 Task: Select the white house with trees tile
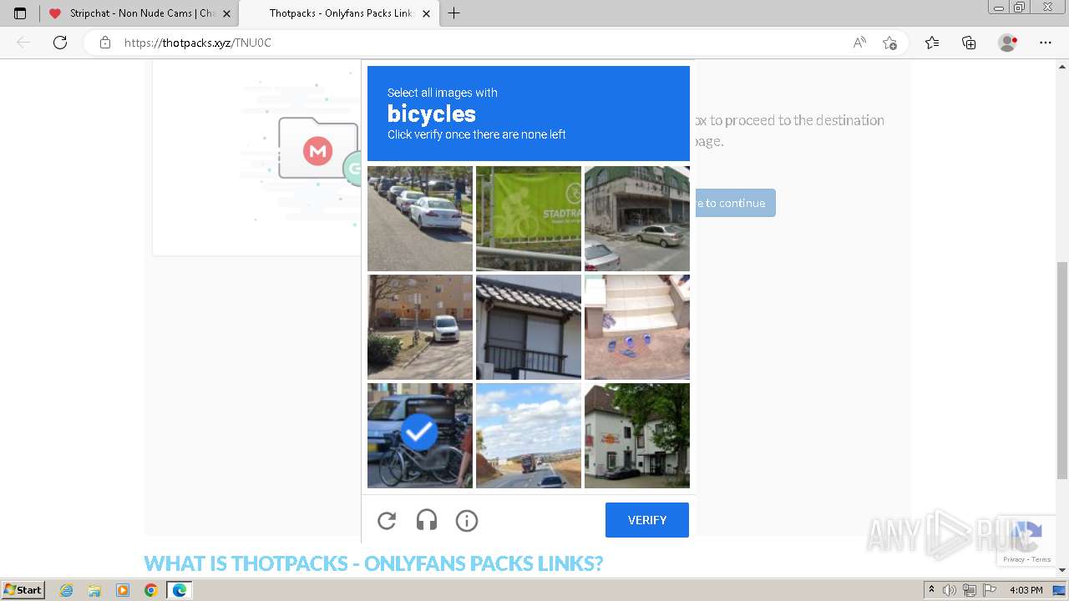[x=637, y=436]
